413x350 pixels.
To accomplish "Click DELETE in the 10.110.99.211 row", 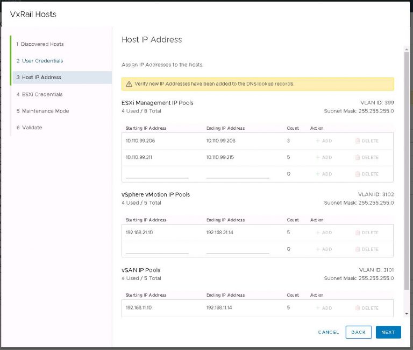I will point(367,157).
